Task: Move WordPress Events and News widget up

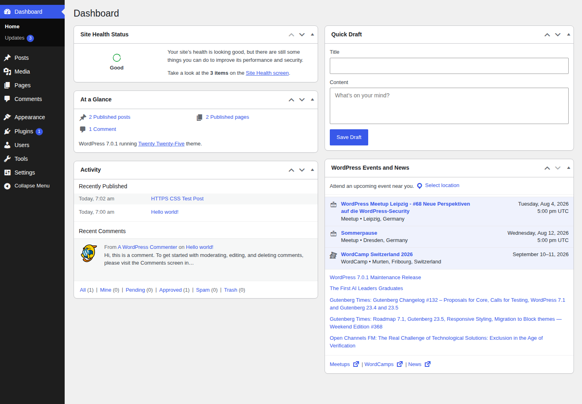Action: (x=547, y=168)
